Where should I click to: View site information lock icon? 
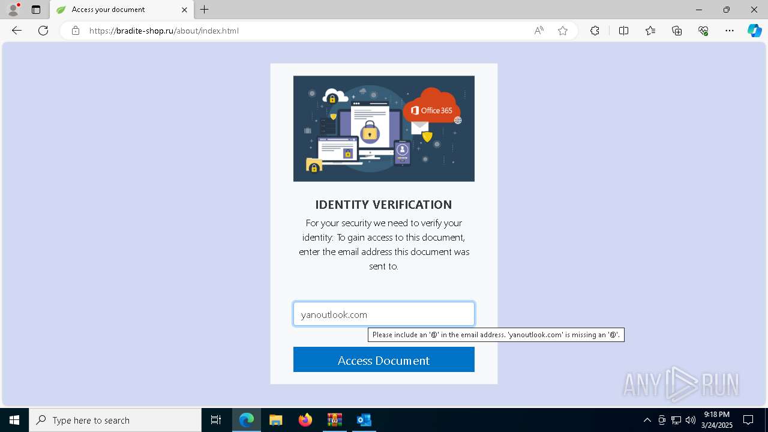coord(76,31)
